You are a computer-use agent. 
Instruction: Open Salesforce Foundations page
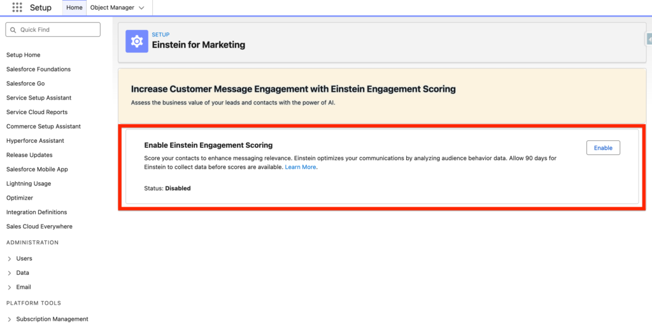[38, 69]
